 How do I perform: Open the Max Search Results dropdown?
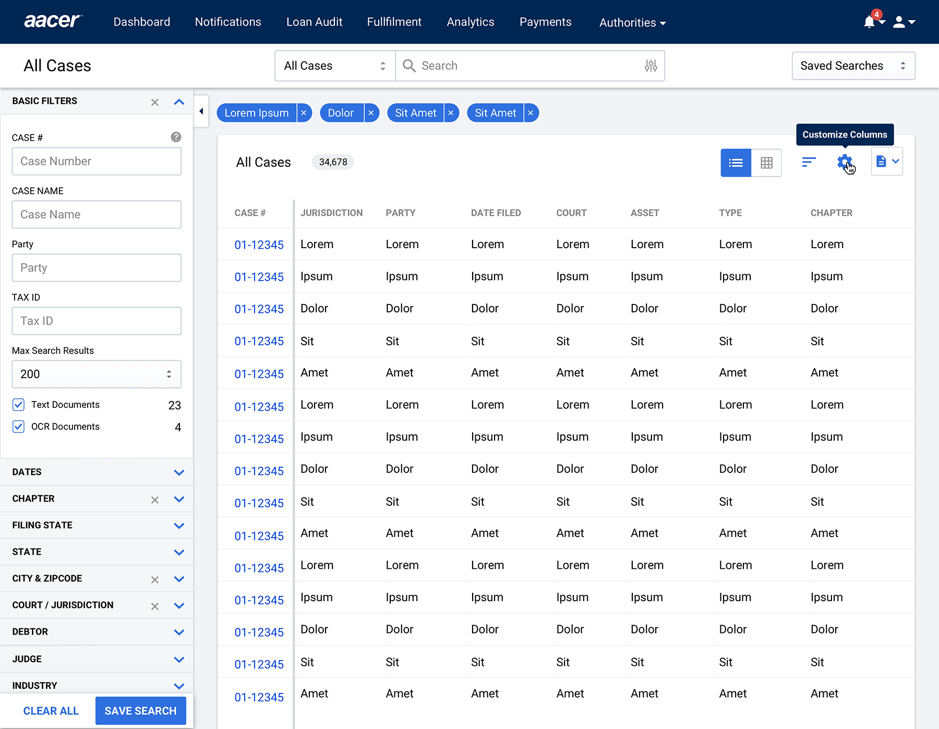click(x=97, y=374)
